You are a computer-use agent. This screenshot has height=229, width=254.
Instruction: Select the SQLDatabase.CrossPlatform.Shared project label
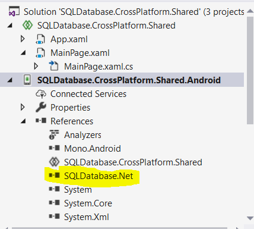pyautogui.click(x=106, y=26)
